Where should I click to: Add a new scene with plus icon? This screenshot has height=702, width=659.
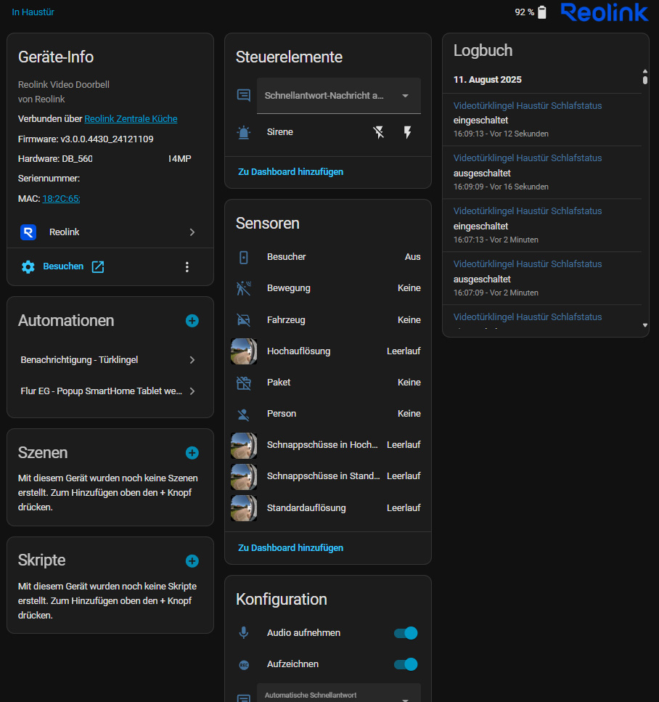point(192,452)
